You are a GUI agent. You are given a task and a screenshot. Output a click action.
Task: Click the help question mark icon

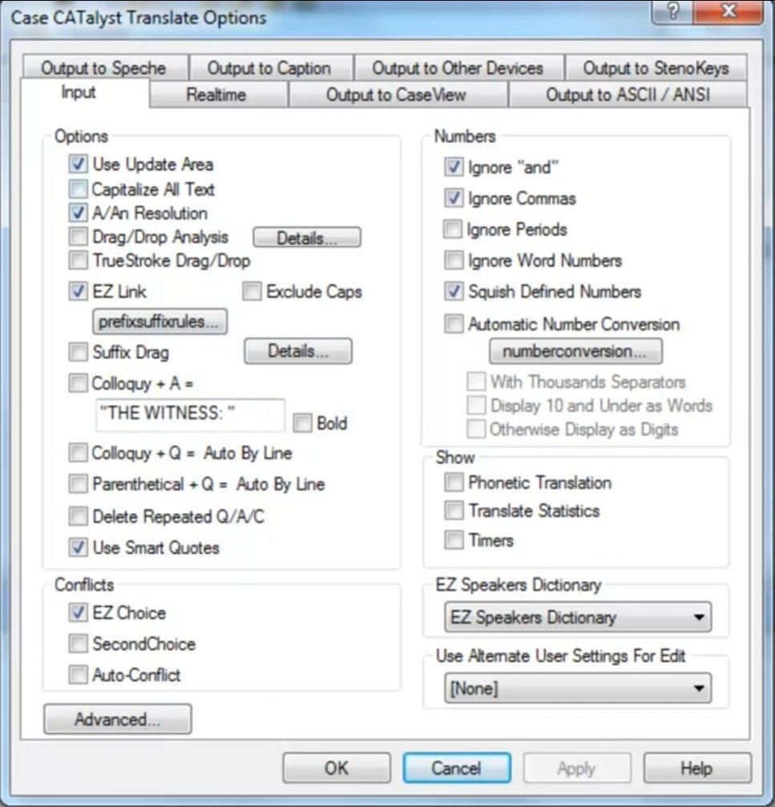tap(672, 12)
